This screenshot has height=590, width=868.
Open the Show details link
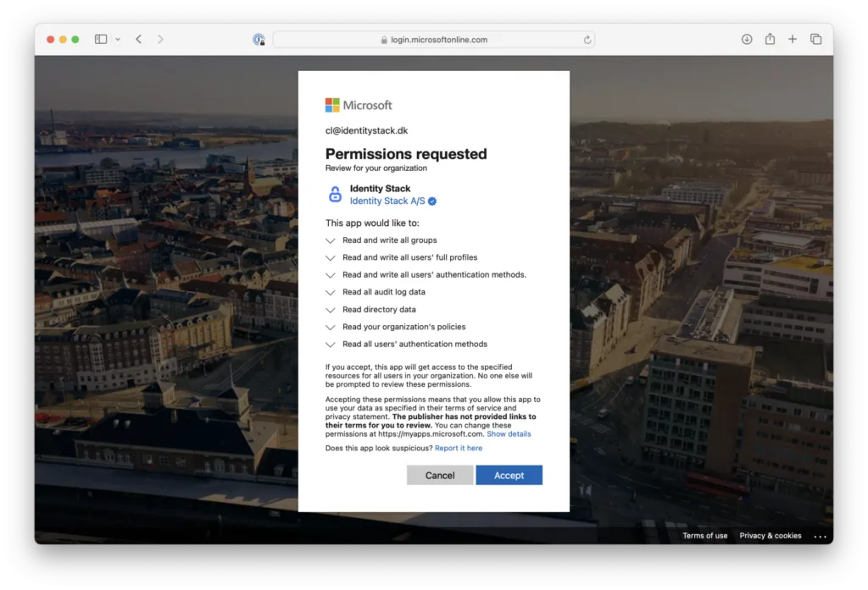pyautogui.click(x=509, y=434)
